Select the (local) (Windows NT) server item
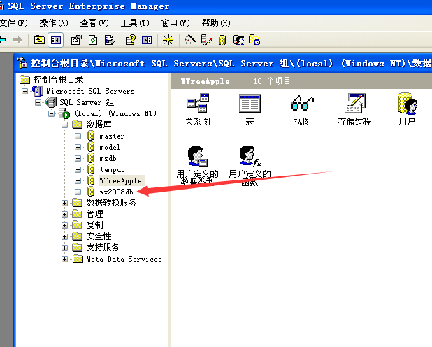Viewport: 432px width, 347px height. pyautogui.click(x=116, y=113)
